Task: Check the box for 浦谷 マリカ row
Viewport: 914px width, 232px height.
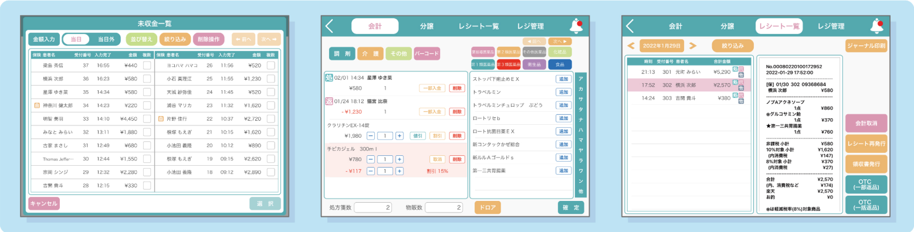Action: (x=270, y=105)
